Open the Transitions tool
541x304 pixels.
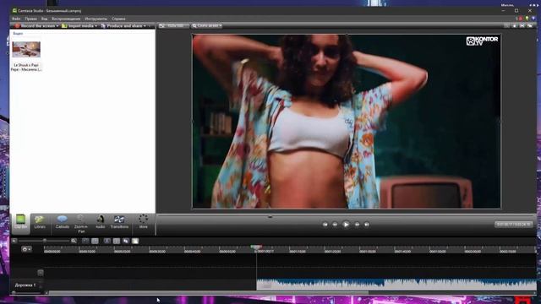coord(119,221)
